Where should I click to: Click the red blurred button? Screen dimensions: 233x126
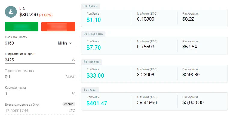[58, 27]
